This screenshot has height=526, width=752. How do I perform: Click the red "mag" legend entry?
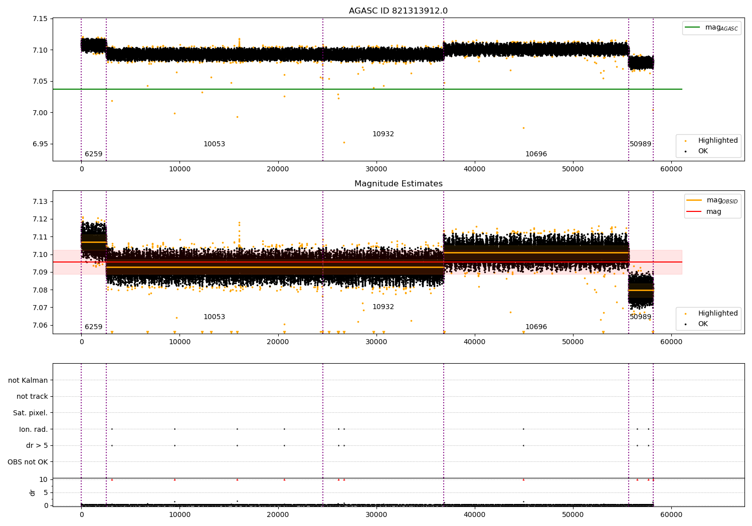click(x=704, y=212)
